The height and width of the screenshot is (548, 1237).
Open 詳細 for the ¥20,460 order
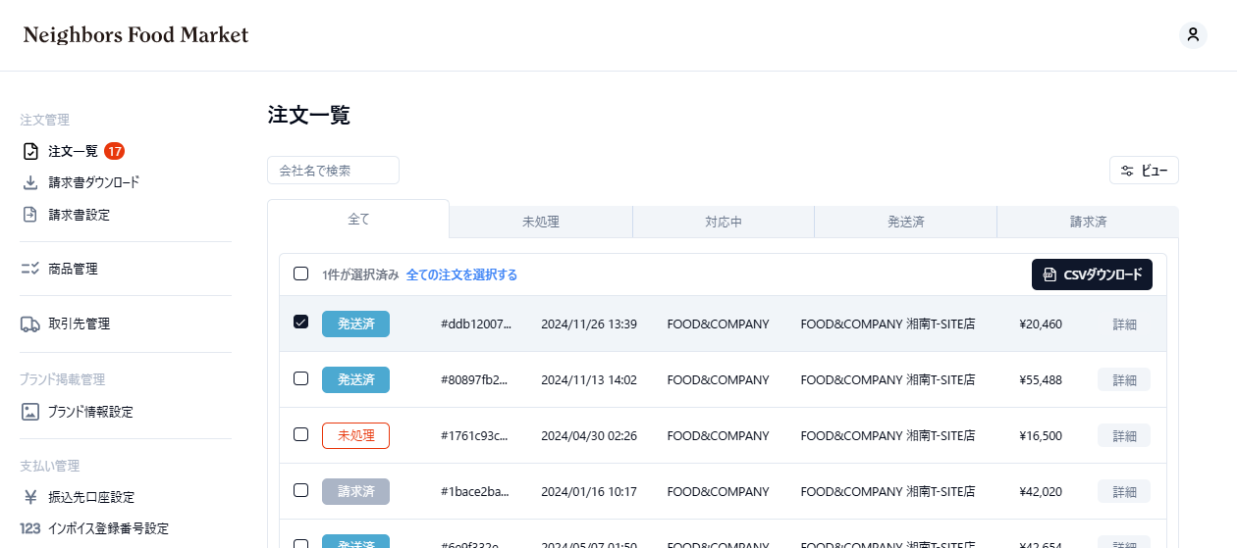(1124, 324)
